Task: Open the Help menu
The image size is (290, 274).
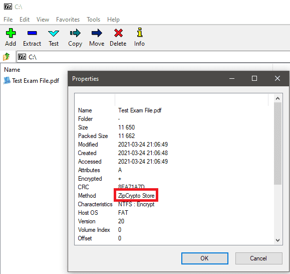Action: (x=113, y=20)
